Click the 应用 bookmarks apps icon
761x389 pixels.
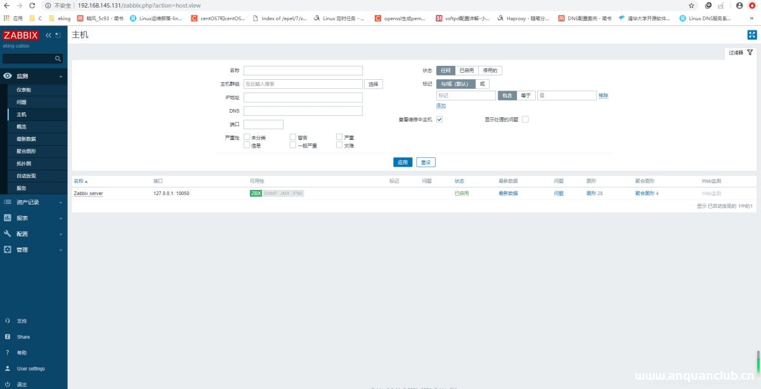pyautogui.click(x=6, y=18)
